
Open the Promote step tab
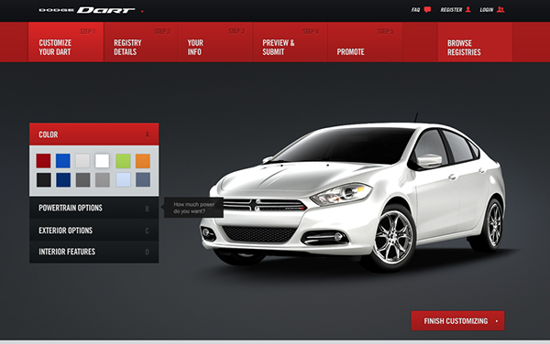[365, 42]
